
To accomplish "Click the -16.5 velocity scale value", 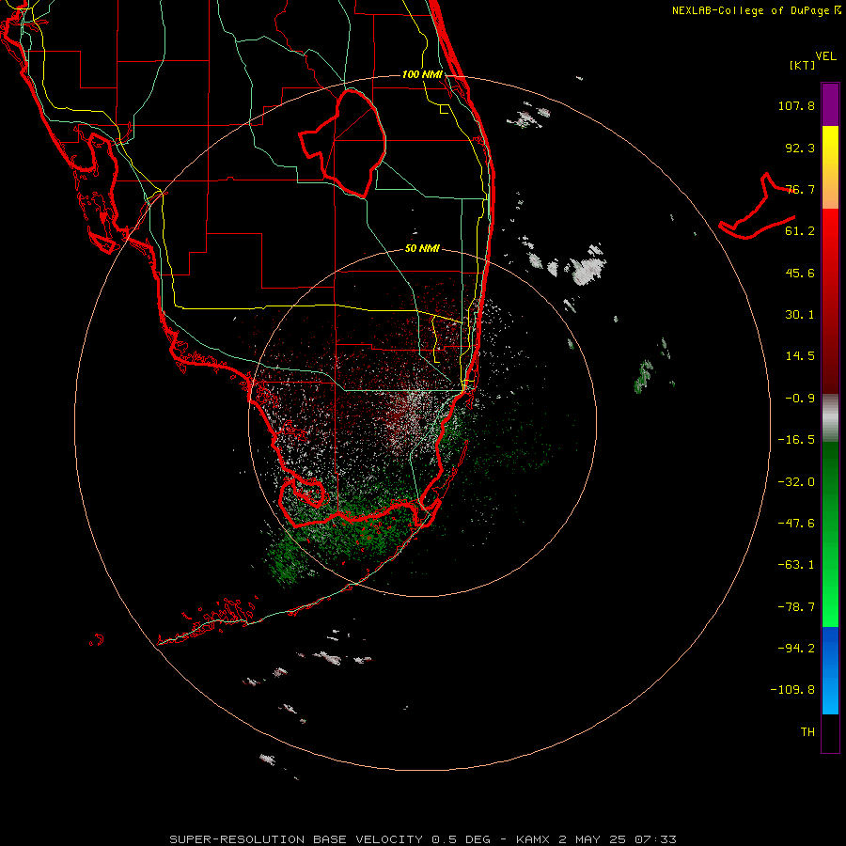I will pos(796,440).
